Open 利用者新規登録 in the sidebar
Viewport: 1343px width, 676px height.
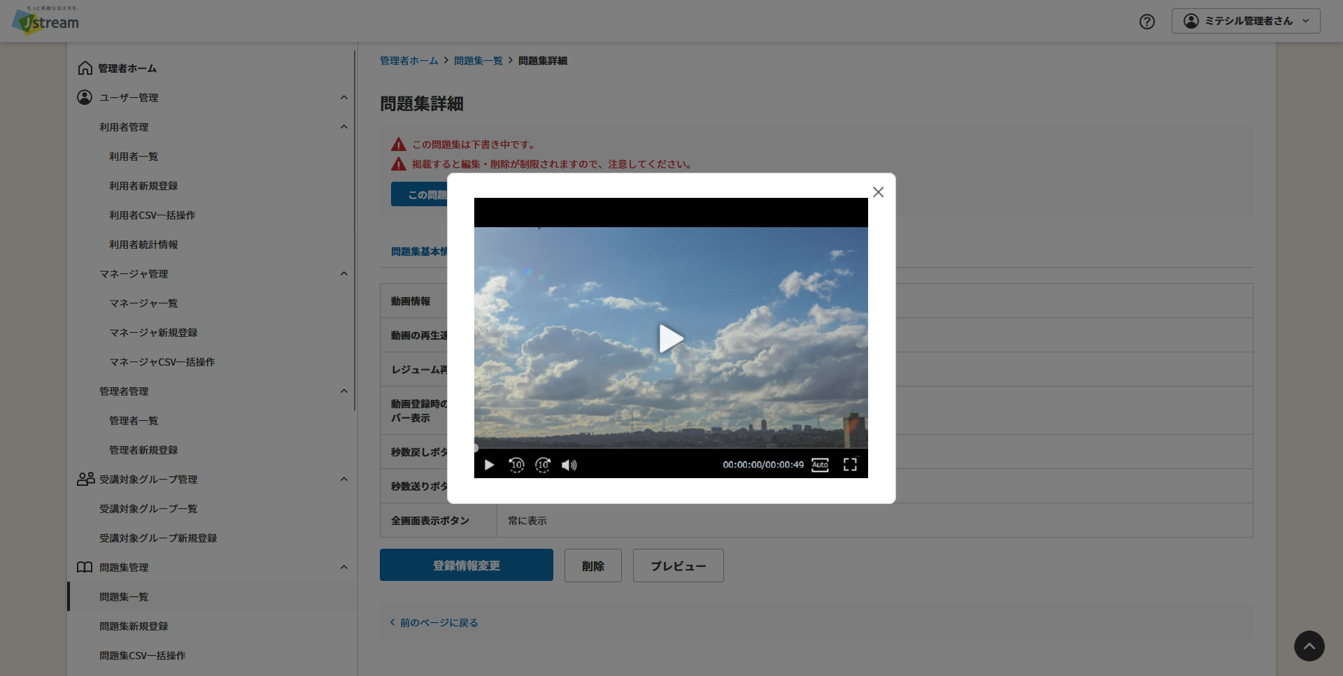(143, 186)
